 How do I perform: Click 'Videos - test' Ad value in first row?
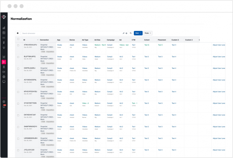[x=124, y=45]
